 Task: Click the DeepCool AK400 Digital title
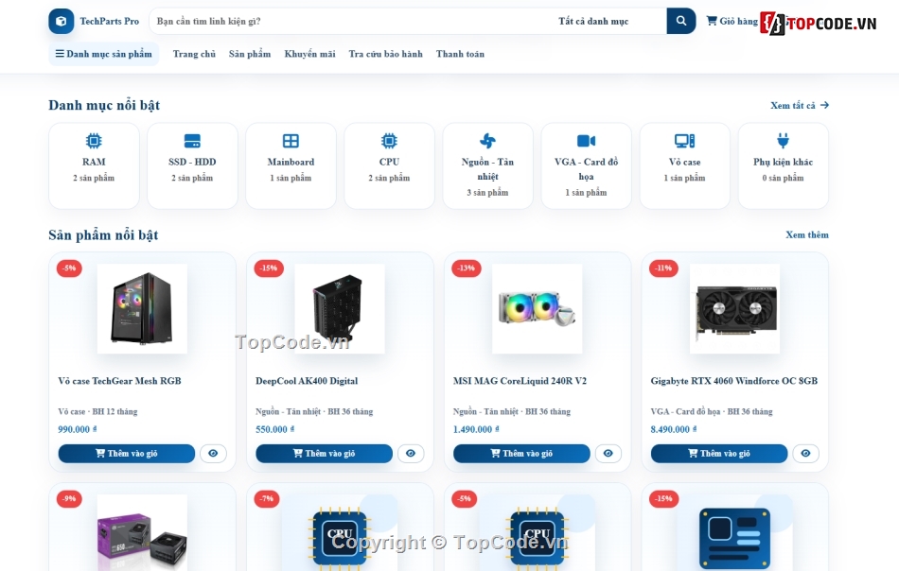(307, 381)
